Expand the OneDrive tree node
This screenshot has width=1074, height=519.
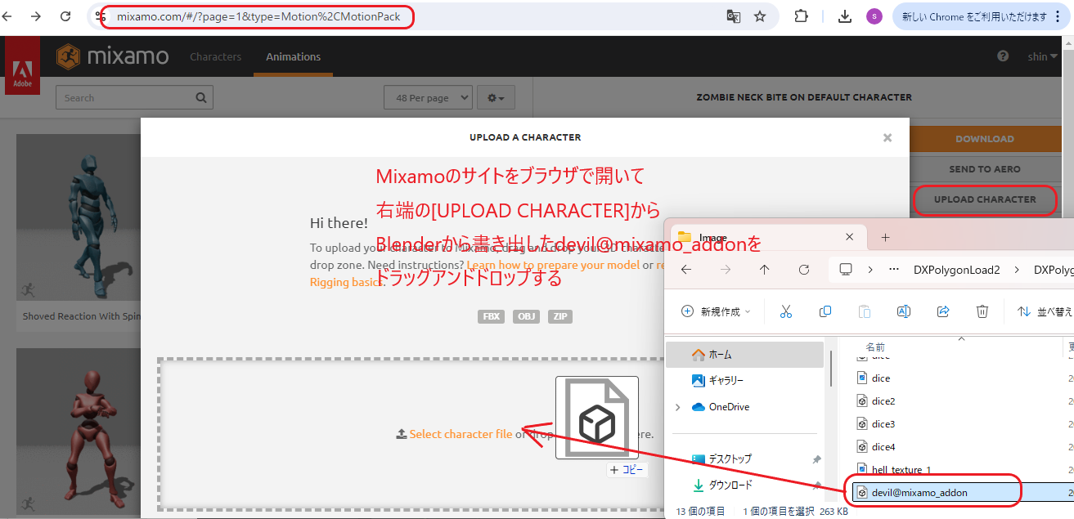point(677,407)
